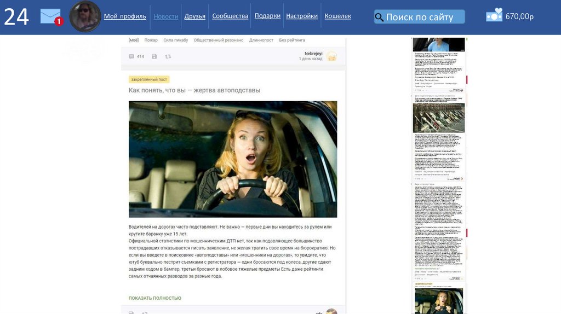Click the user profile avatar photo
This screenshot has width=561, height=314.
(85, 16)
